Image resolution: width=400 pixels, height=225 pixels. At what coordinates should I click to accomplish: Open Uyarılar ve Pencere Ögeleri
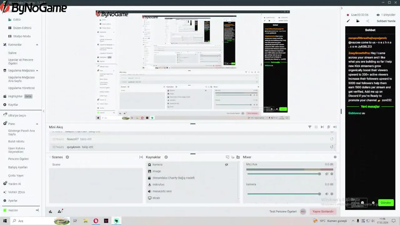click(x=21, y=62)
